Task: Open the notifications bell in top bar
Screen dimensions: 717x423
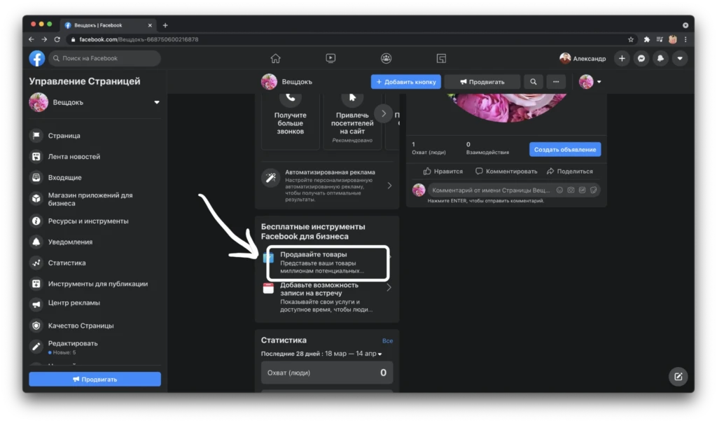Action: [x=660, y=59]
